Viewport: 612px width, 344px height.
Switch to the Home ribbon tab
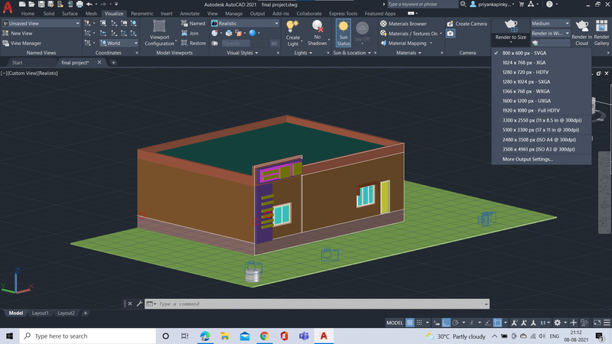point(28,13)
